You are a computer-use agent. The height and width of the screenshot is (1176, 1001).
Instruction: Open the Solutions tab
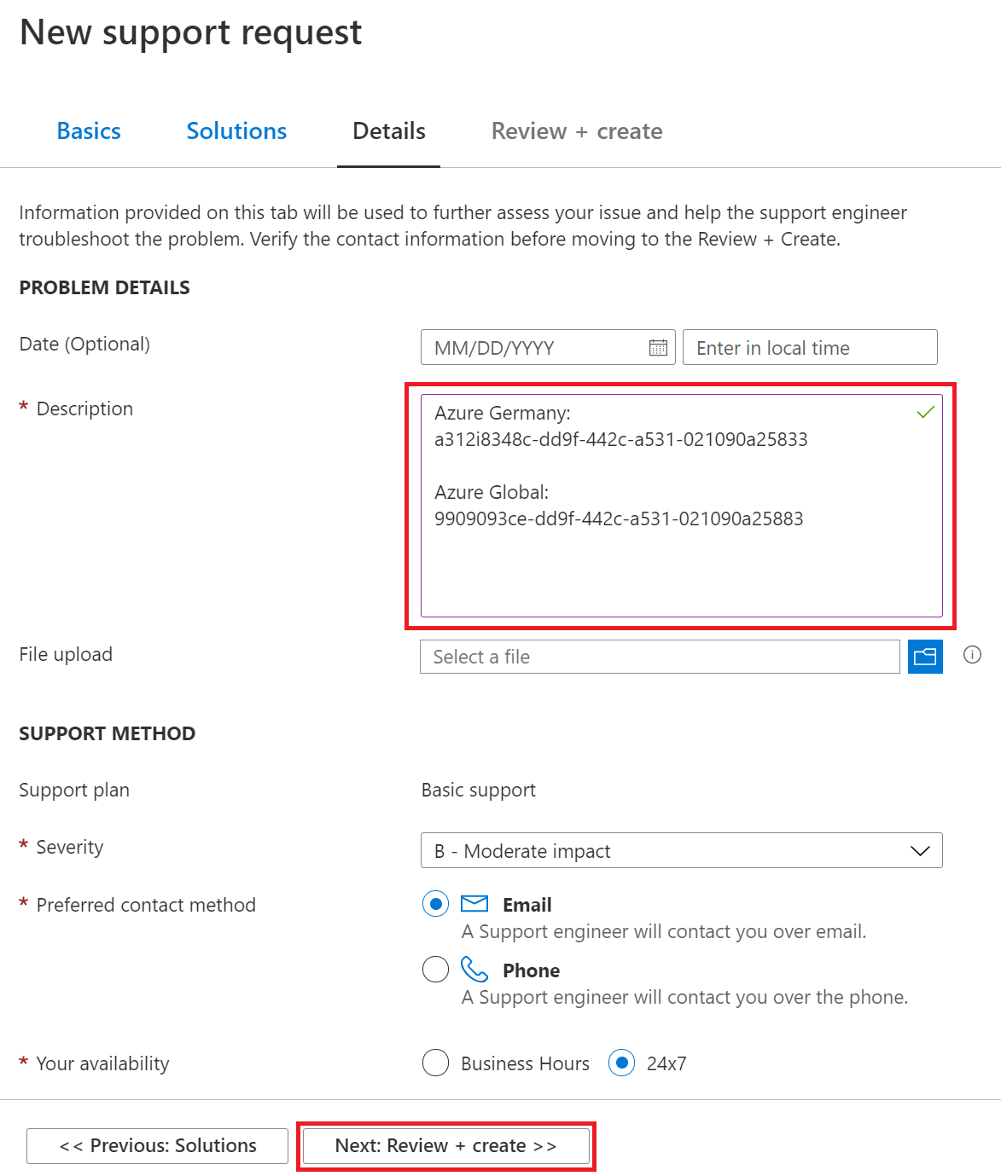coord(236,130)
